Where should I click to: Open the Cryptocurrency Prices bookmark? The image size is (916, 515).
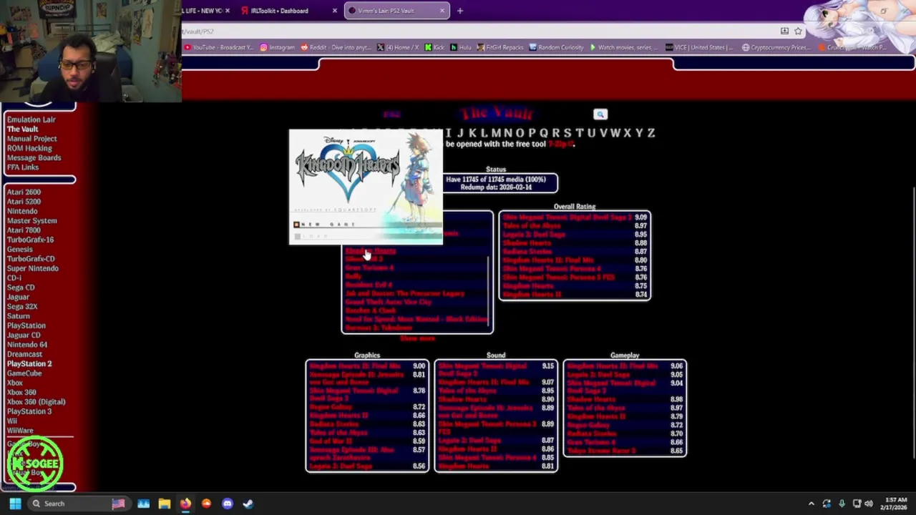775,47
